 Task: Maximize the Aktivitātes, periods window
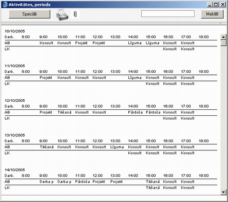216,4
